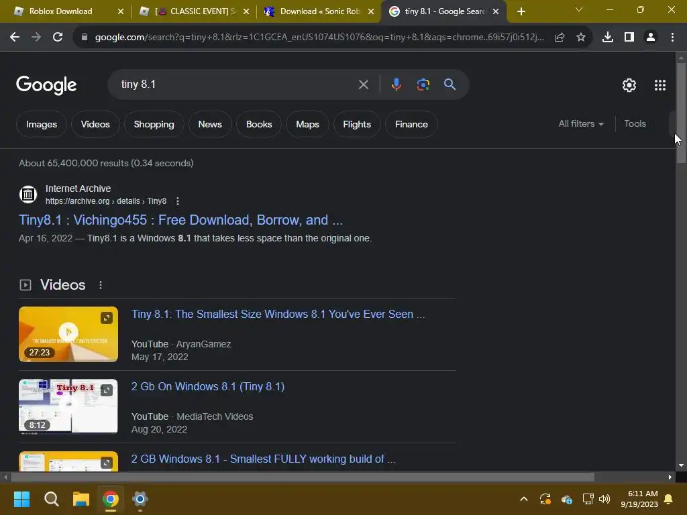
Task: Filter results by News
Action: [210, 124]
